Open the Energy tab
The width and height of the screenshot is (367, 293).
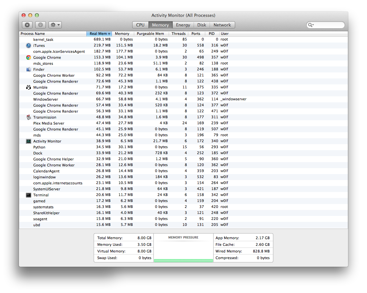183,25
